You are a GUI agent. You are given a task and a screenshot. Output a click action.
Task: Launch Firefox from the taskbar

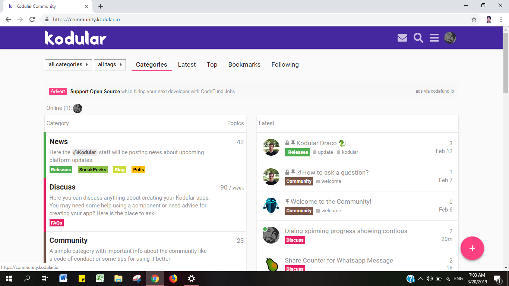point(173,278)
